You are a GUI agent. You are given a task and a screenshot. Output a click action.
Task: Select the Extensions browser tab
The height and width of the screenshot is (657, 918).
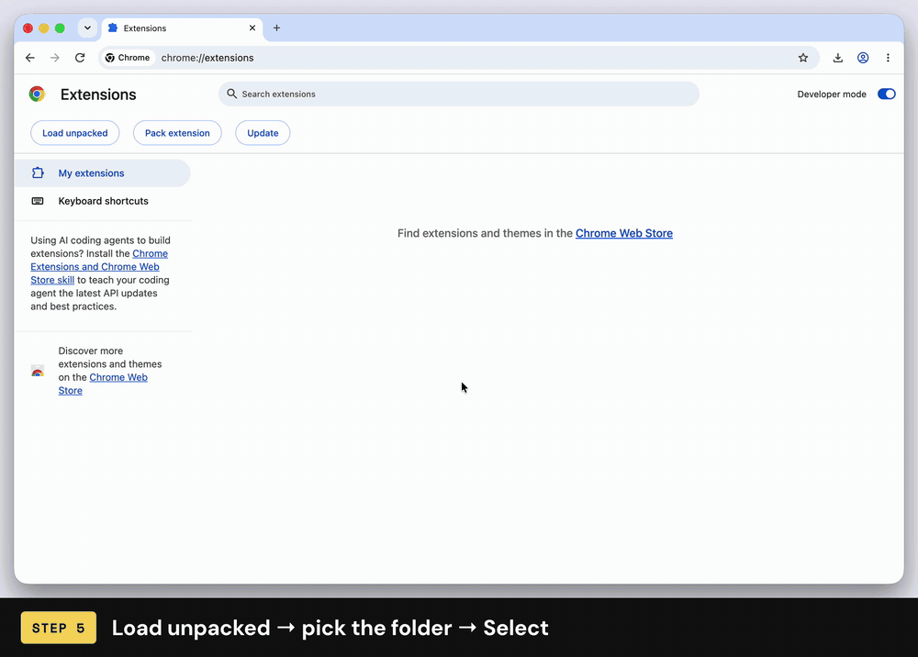183,28
